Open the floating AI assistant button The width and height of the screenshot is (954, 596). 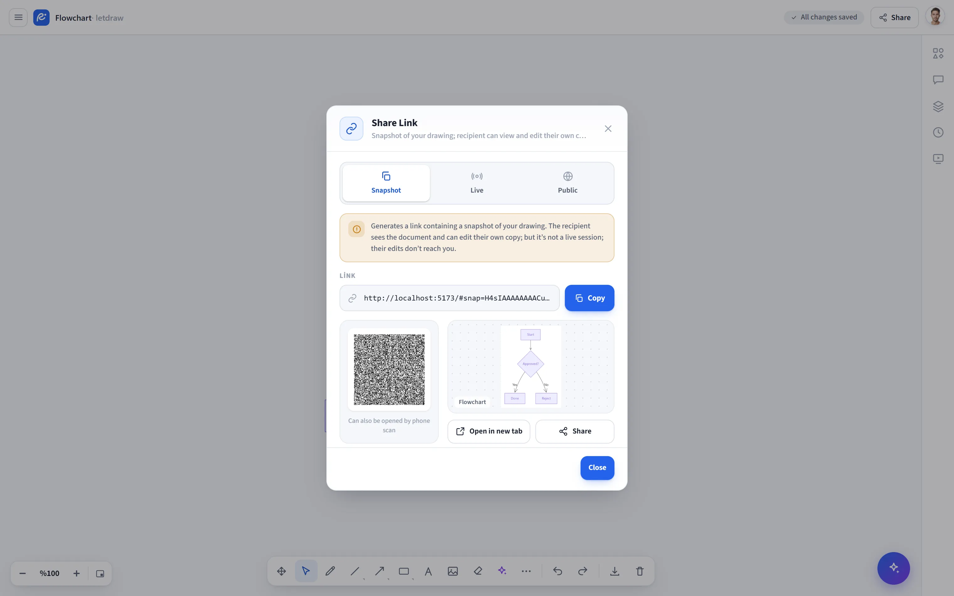click(893, 568)
